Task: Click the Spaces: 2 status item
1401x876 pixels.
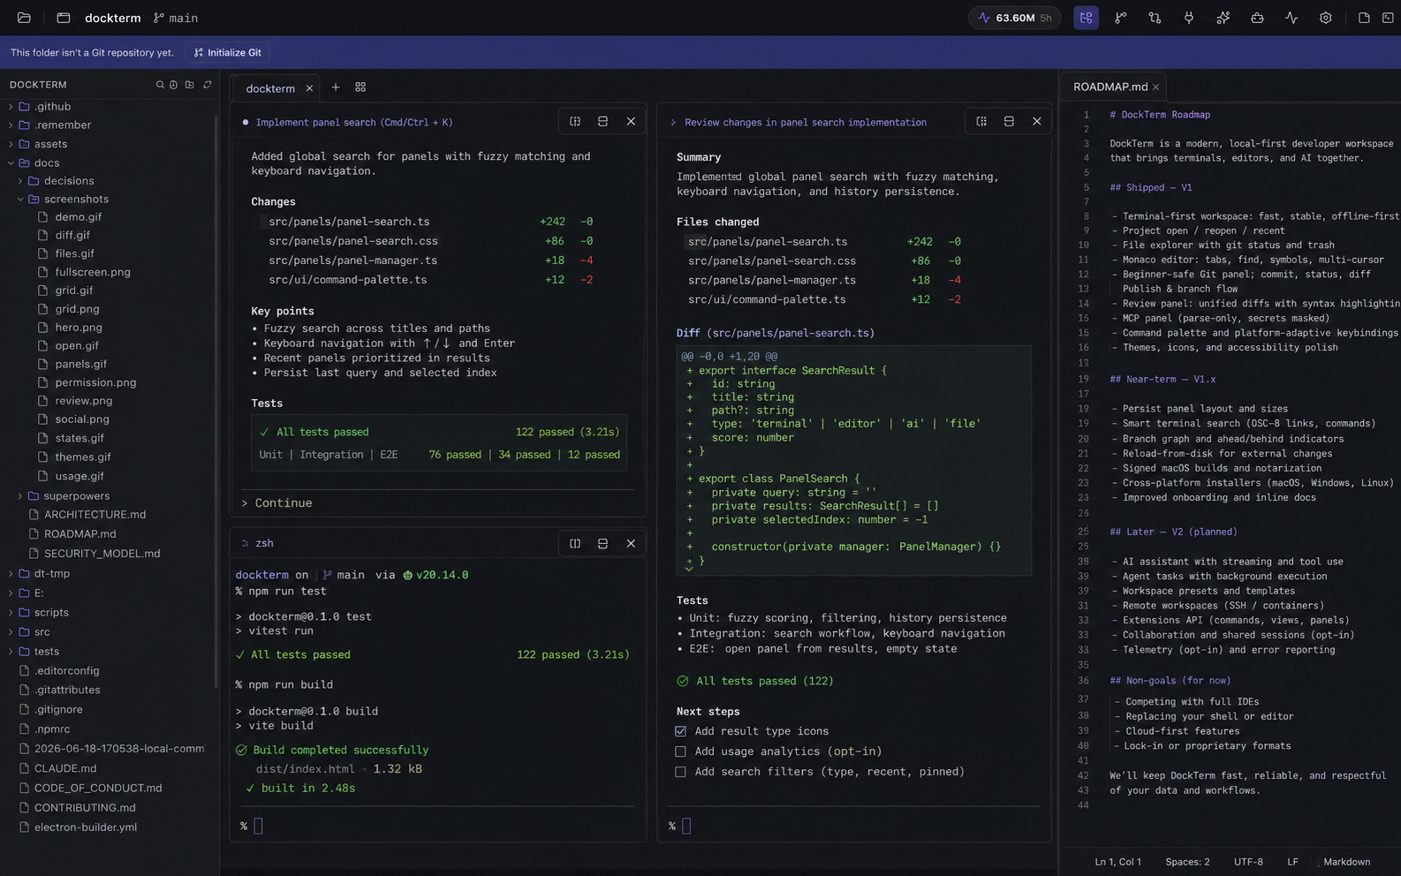Action: pos(1187,862)
